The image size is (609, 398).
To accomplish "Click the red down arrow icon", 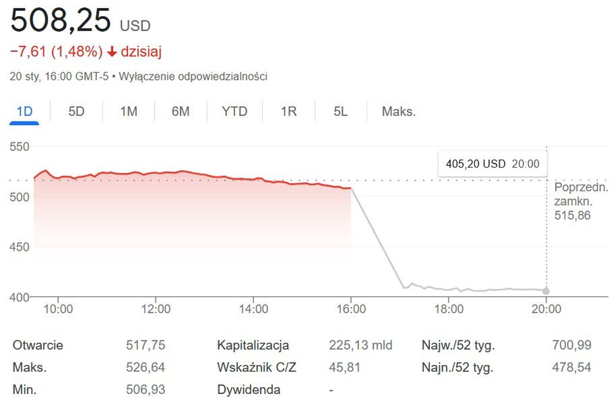I will [x=113, y=52].
